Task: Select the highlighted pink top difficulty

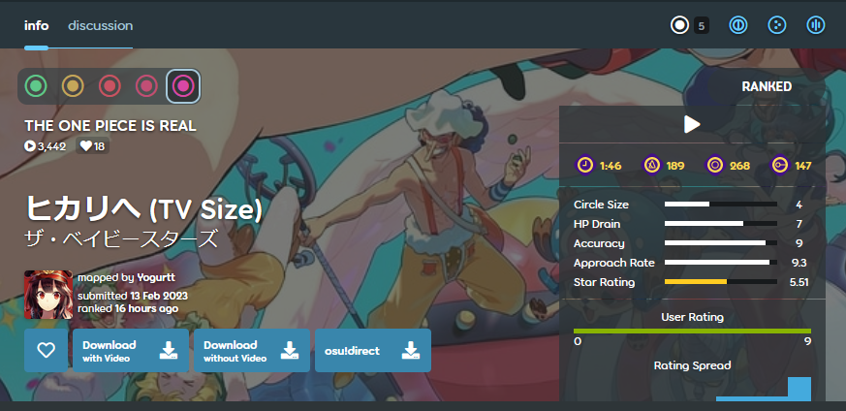Action: pyautogui.click(x=183, y=85)
